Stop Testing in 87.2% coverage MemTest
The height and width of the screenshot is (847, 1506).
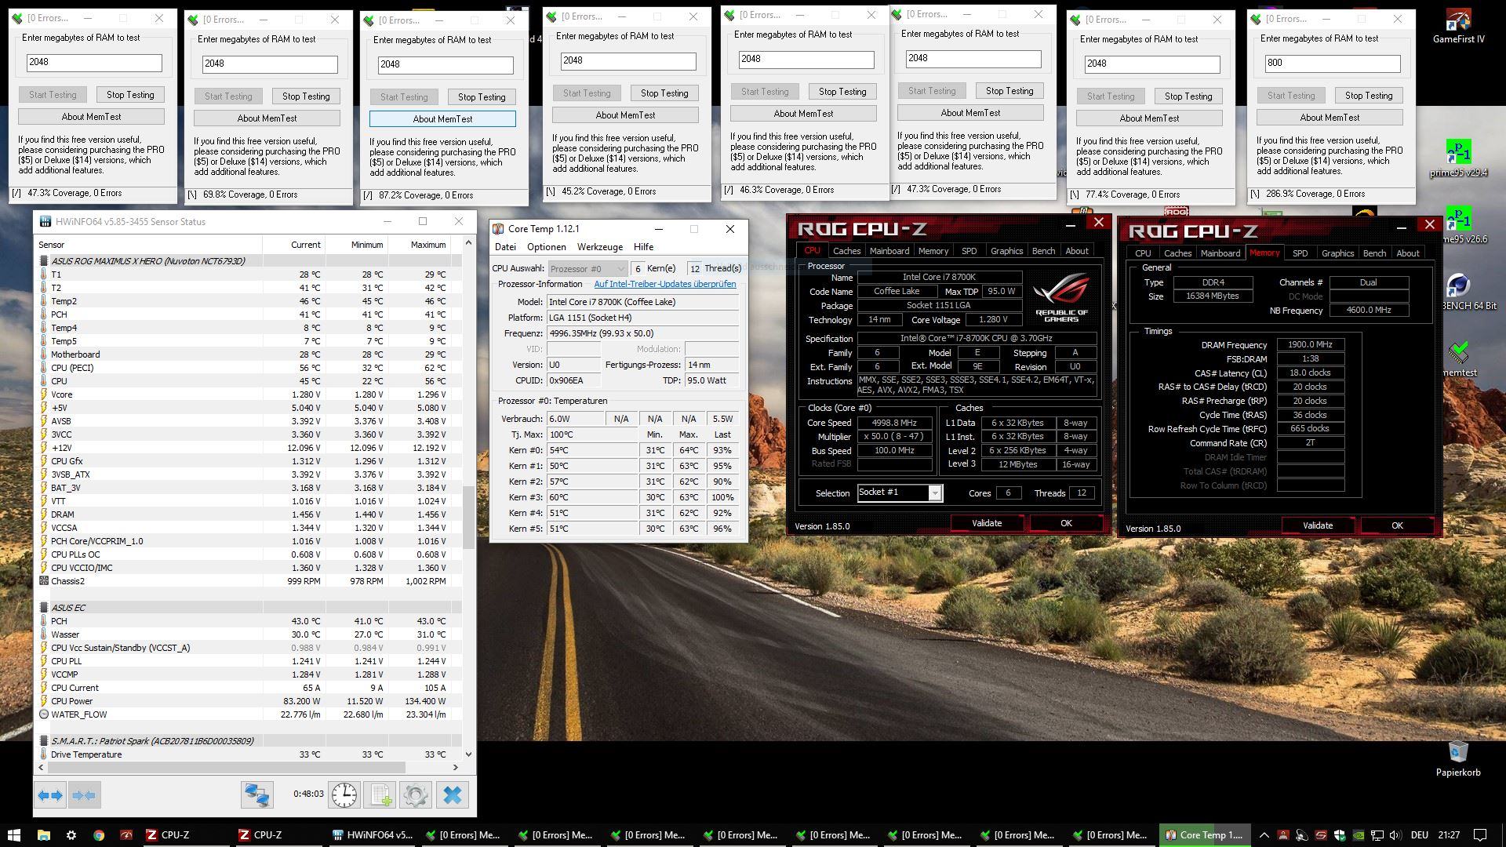pyautogui.click(x=482, y=97)
